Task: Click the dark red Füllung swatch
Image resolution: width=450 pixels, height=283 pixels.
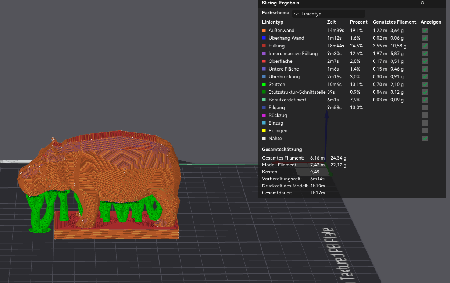Action: tap(264, 46)
